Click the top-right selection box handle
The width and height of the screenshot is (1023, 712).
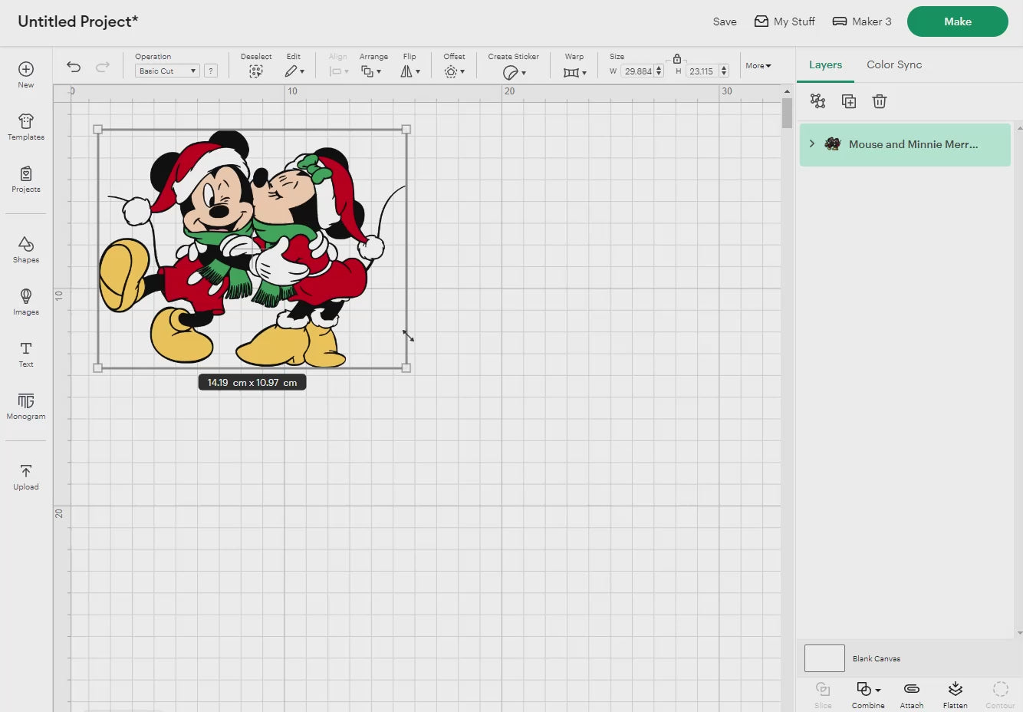click(406, 130)
